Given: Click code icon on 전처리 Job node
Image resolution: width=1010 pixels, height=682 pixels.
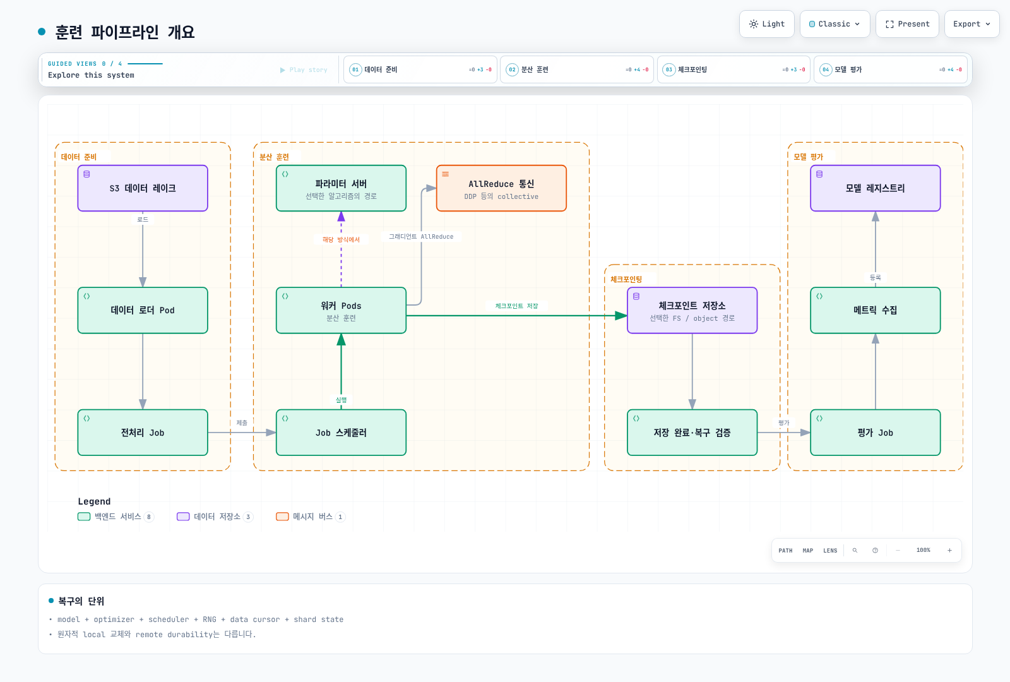Looking at the screenshot, I should click(x=86, y=419).
